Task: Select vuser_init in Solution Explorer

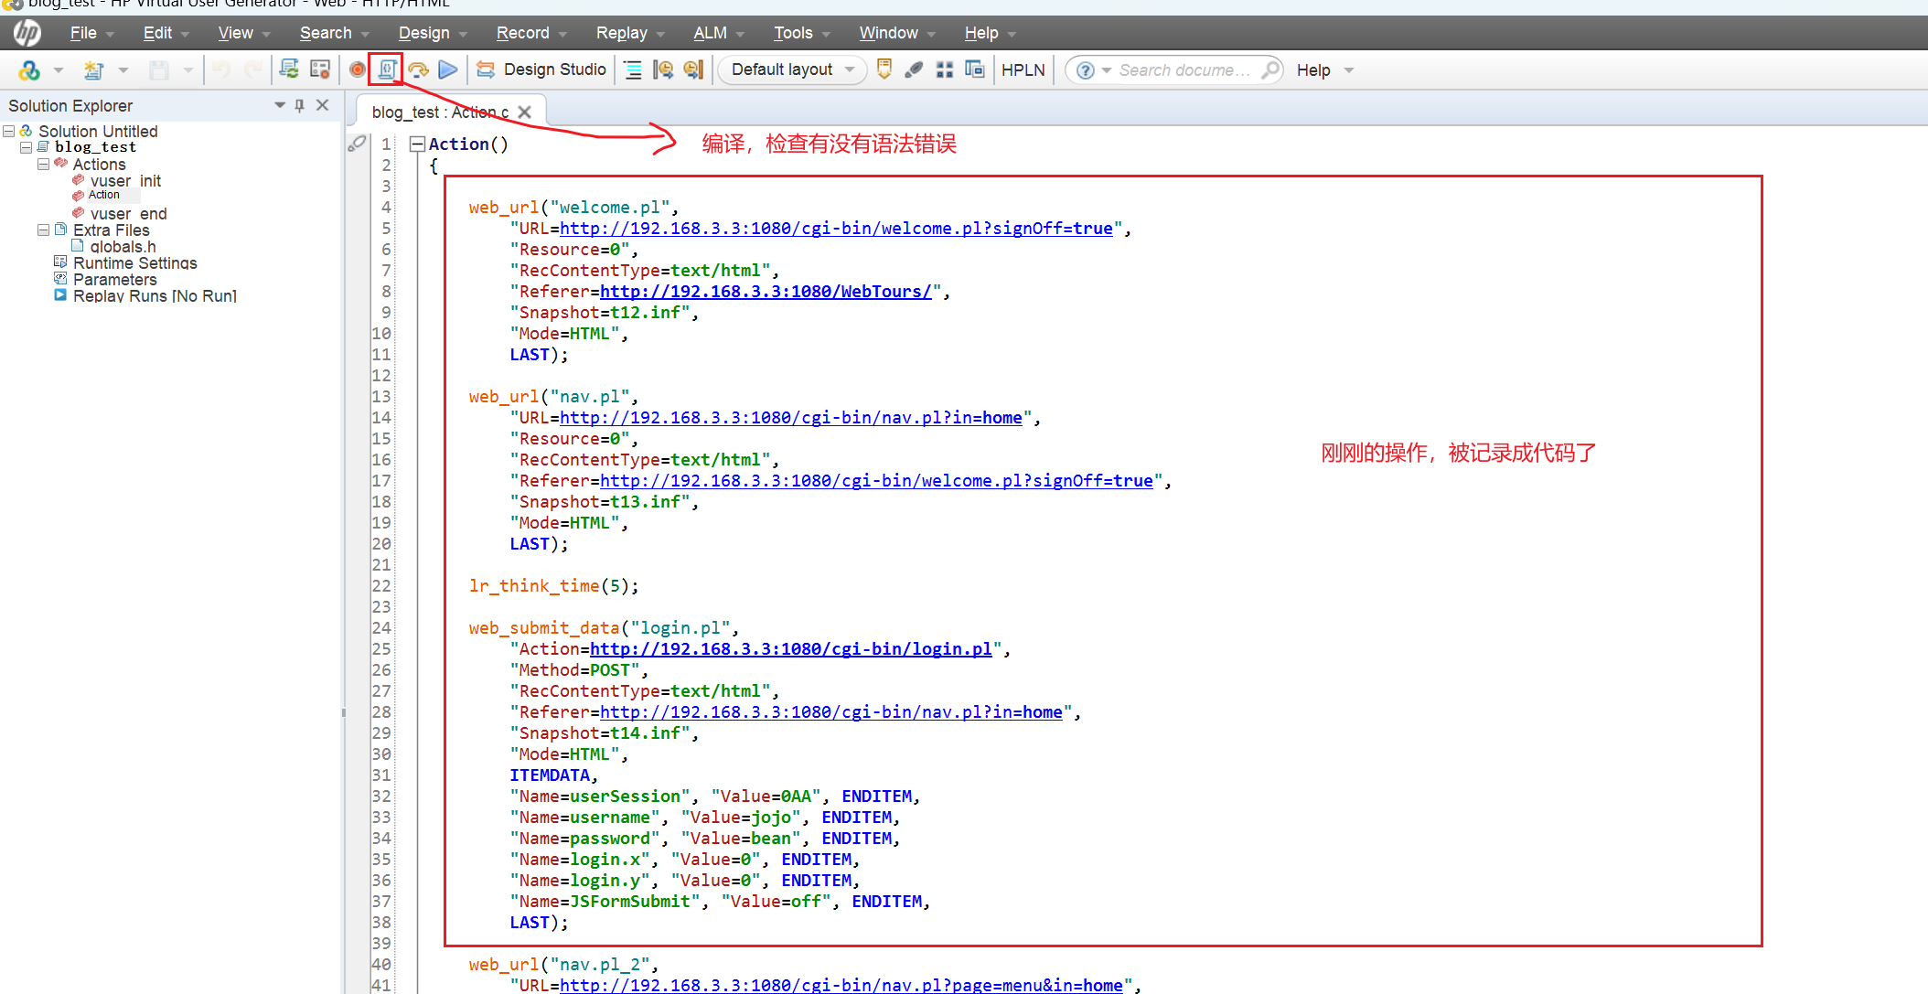Action: pos(125,181)
